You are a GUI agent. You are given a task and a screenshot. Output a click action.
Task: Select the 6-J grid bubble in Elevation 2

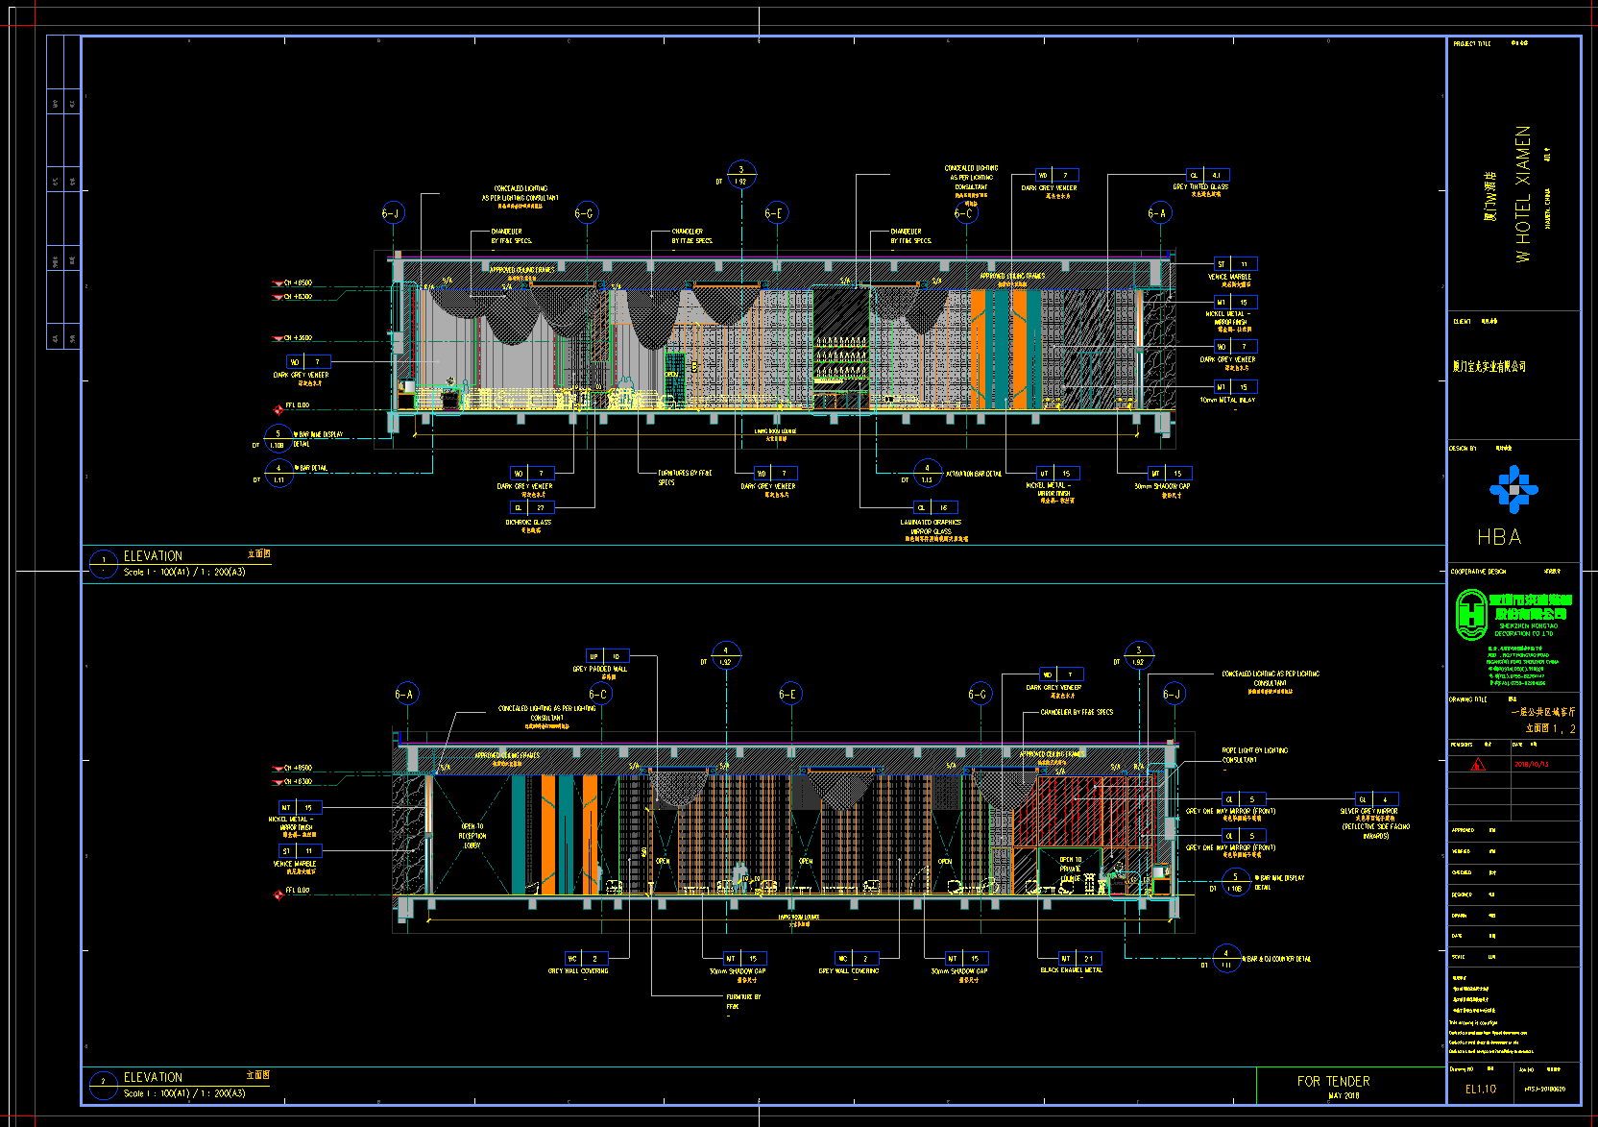[x=1173, y=694]
